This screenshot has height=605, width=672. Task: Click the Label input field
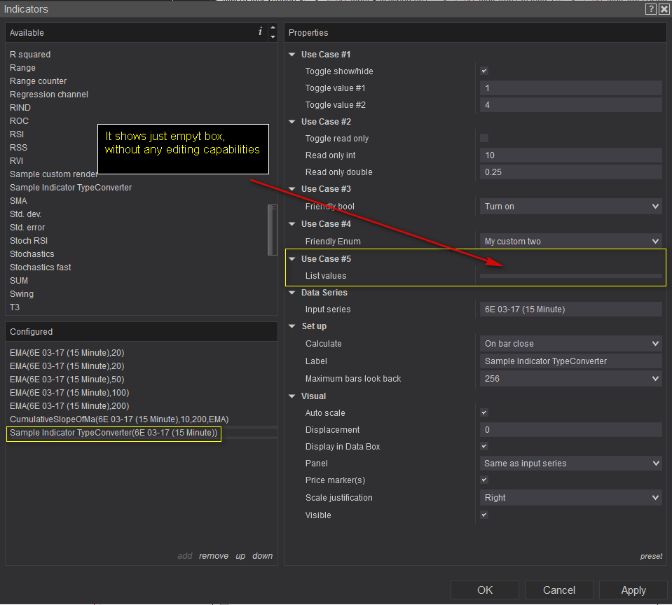[x=570, y=361]
